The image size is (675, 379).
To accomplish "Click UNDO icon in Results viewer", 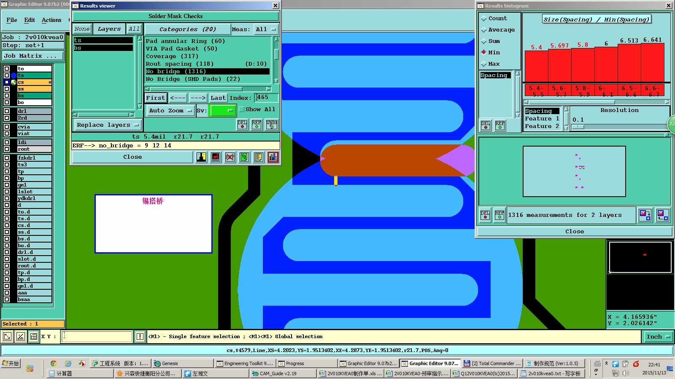I will (x=272, y=124).
